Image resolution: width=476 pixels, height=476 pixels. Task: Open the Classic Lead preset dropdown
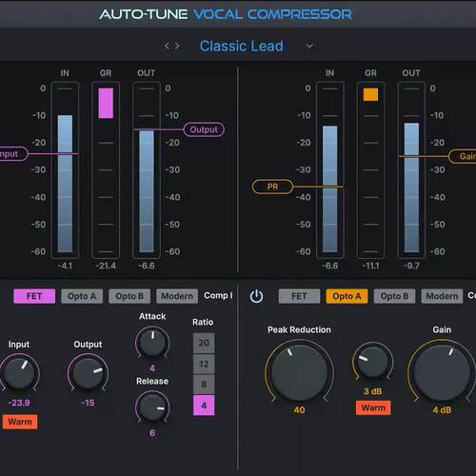click(309, 47)
